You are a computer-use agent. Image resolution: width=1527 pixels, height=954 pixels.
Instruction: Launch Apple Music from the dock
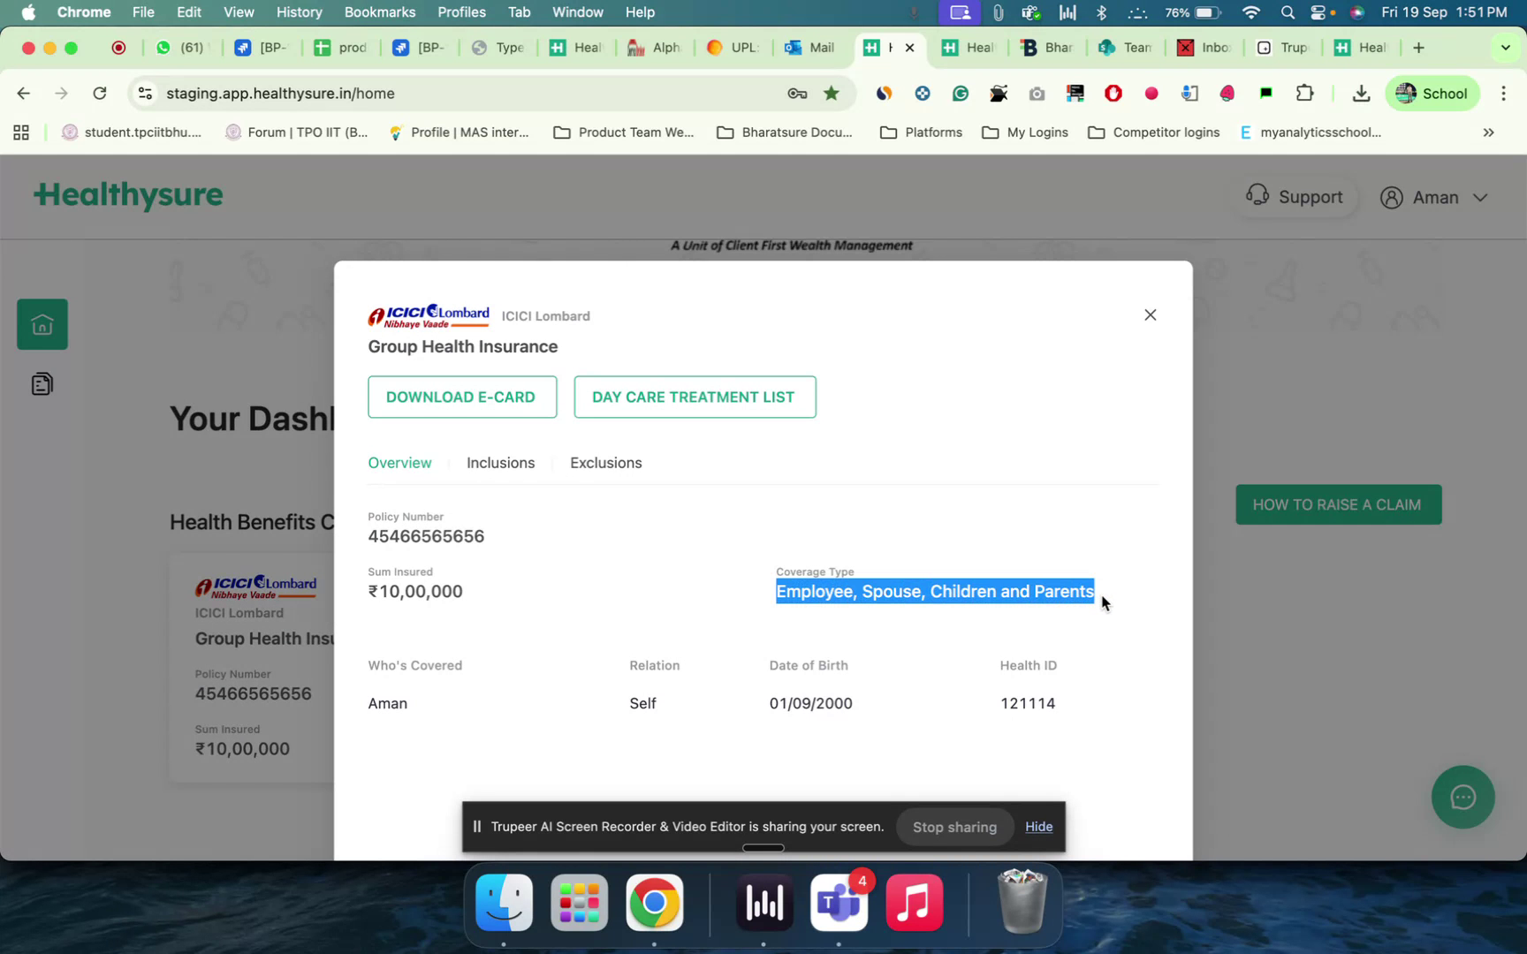tap(914, 903)
